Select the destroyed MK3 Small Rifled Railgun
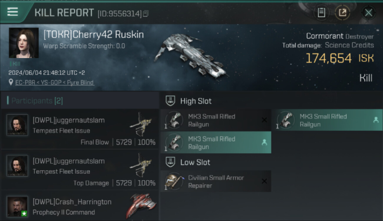This screenshot has height=221, width=383. pyautogui.click(x=216, y=120)
